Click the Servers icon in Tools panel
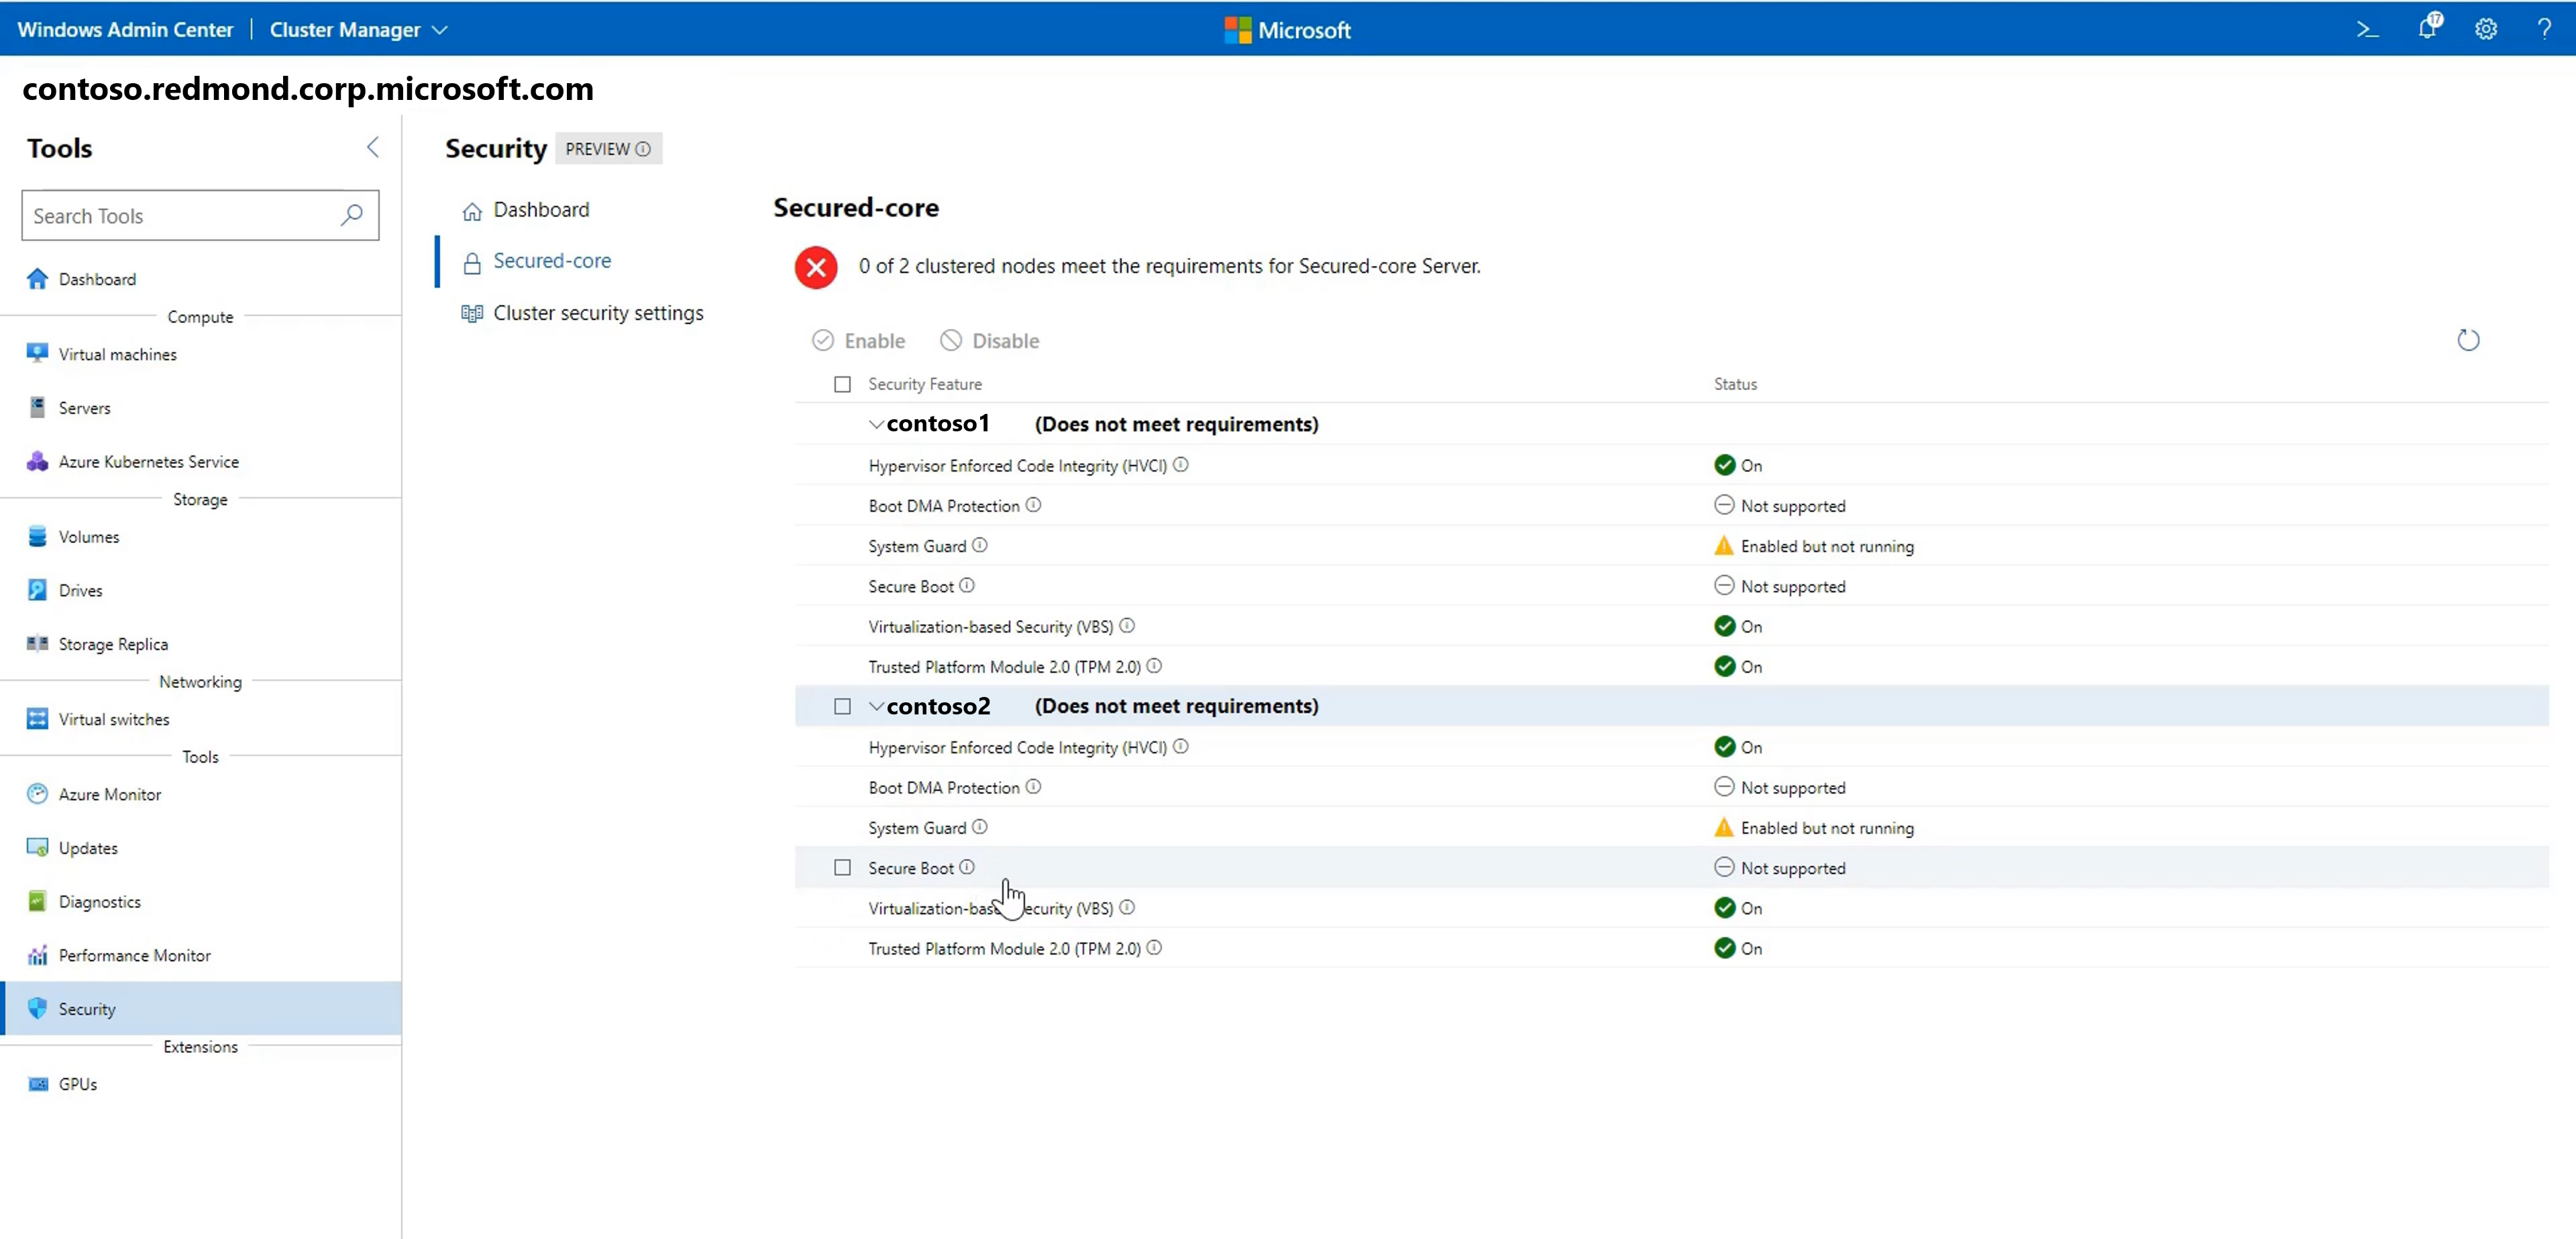This screenshot has height=1239, width=2576. 38,408
